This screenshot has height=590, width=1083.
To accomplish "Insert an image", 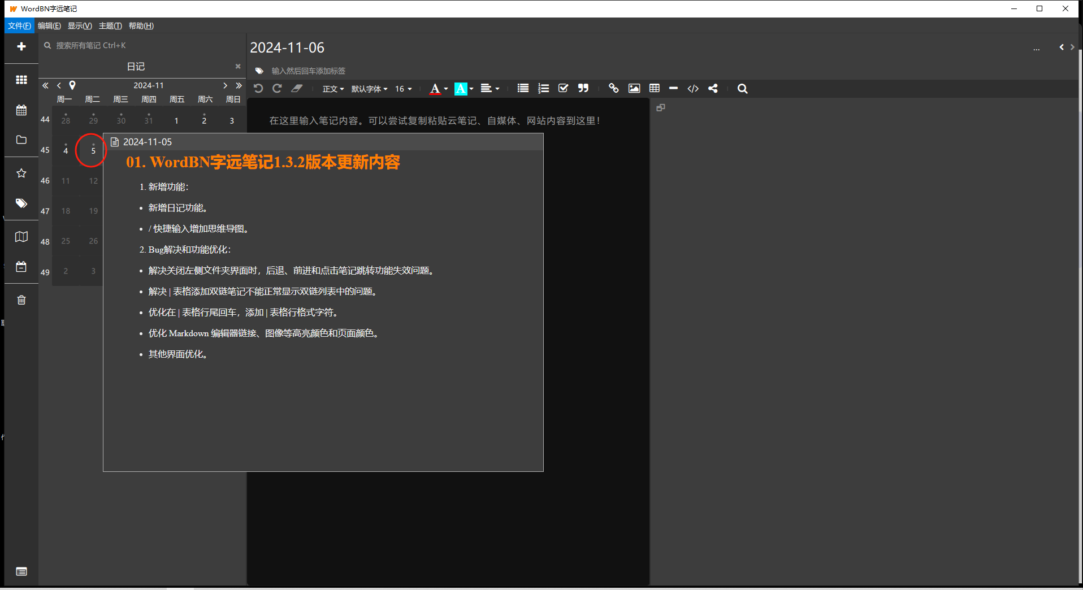I will point(634,88).
